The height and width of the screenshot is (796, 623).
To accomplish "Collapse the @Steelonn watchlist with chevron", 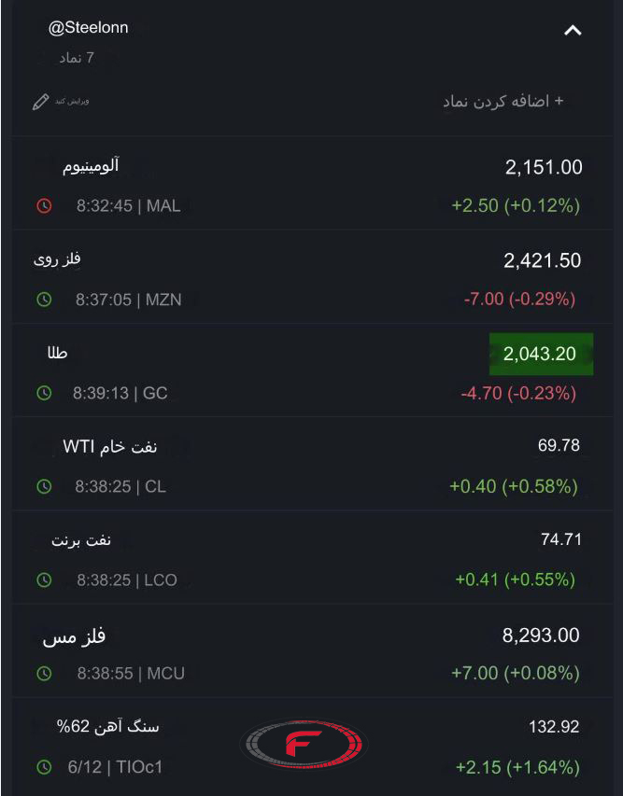I will (573, 31).
